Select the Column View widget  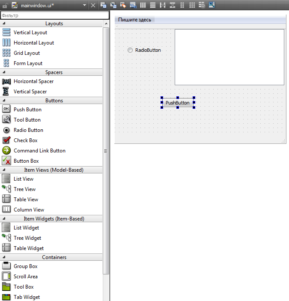click(x=51, y=210)
